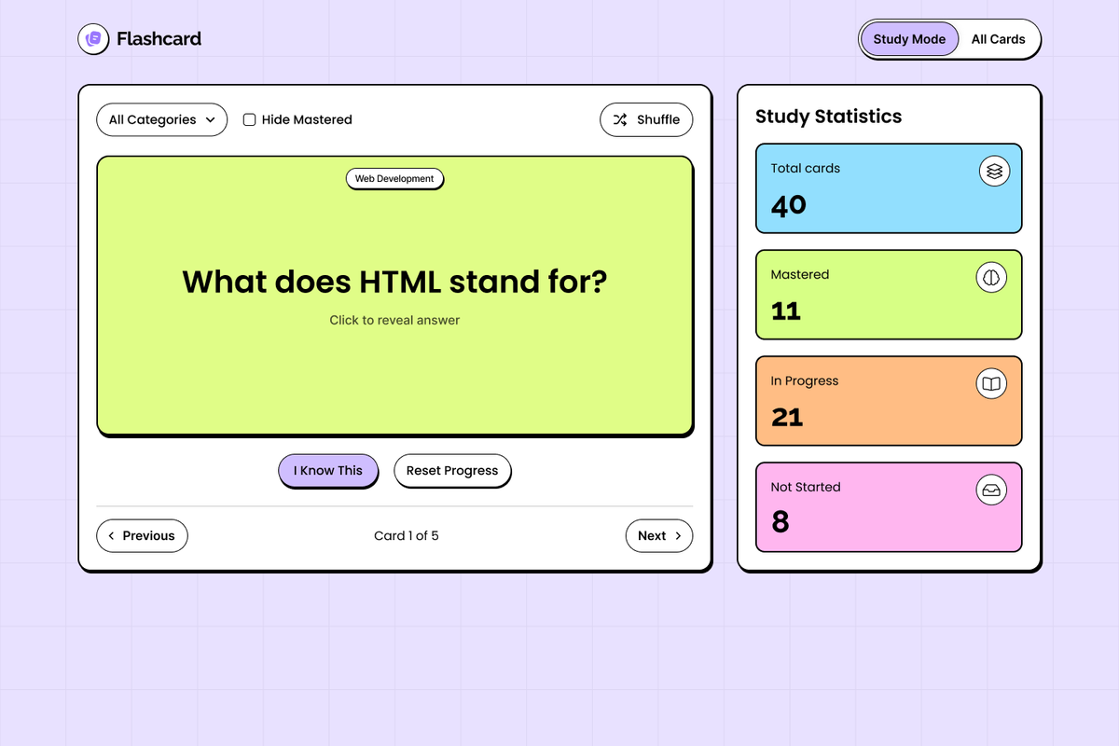Click the stacked cards icon on Total cards
The image size is (1119, 746).
pos(994,171)
